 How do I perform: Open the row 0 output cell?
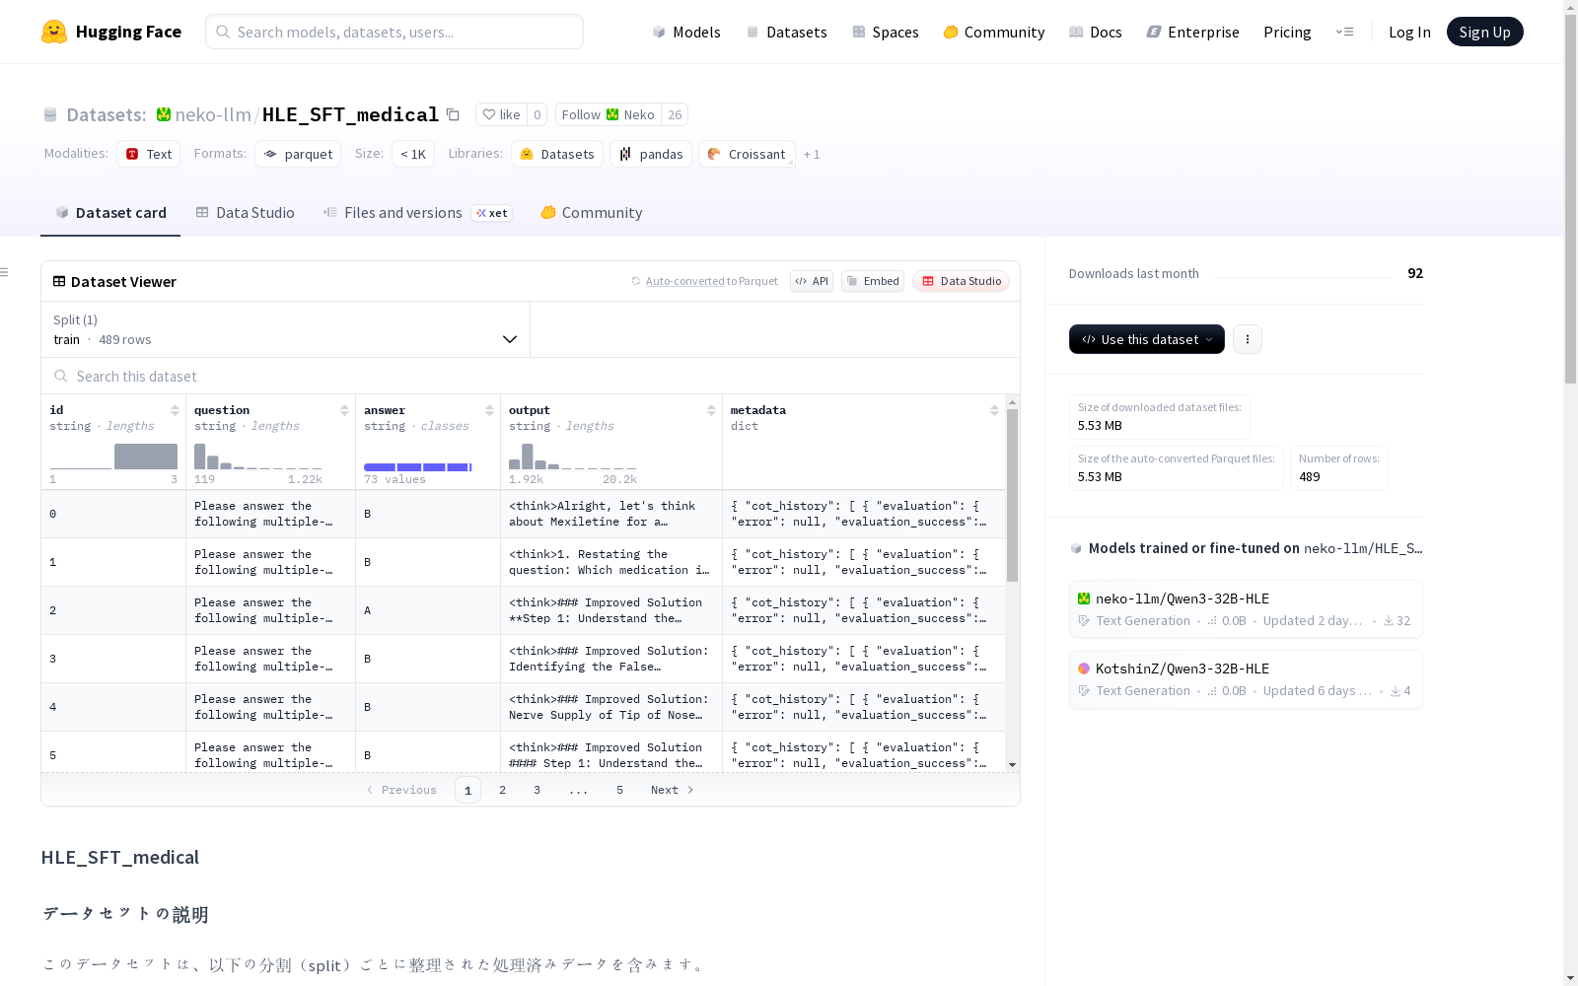click(611, 514)
